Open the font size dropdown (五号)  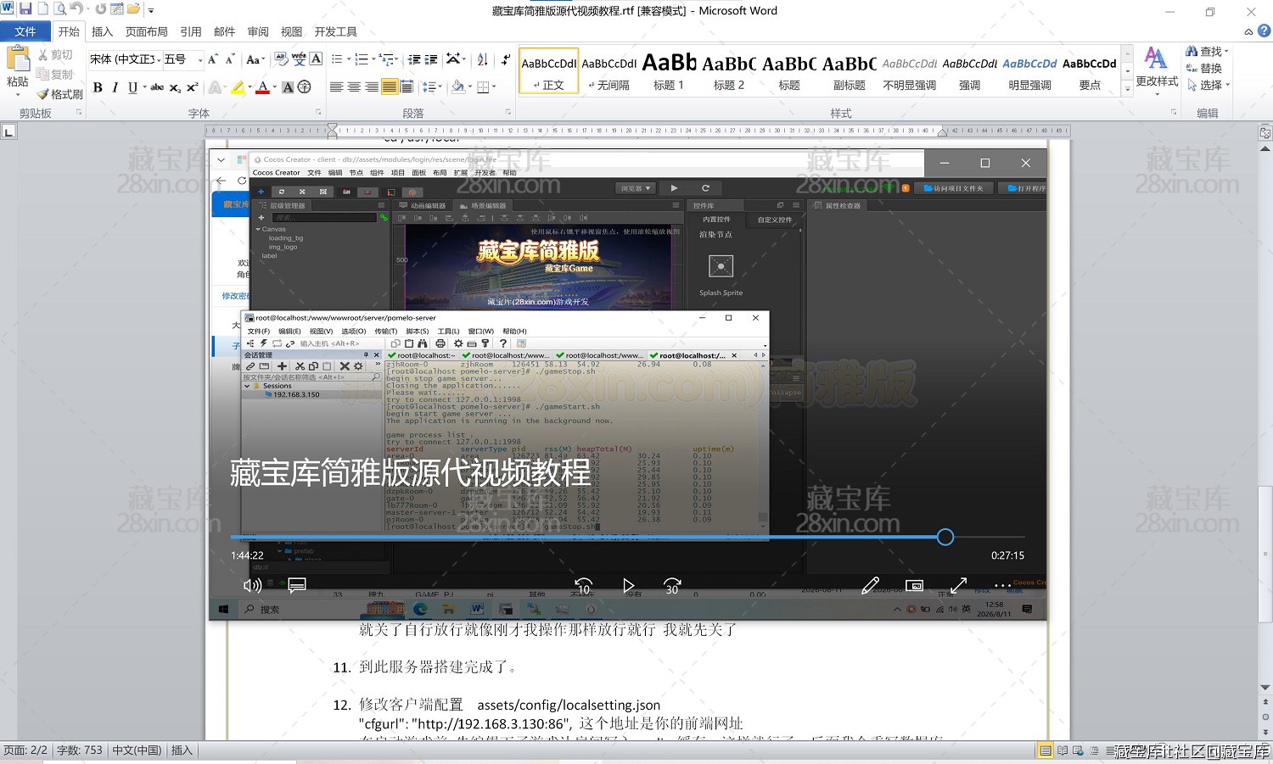point(200,59)
